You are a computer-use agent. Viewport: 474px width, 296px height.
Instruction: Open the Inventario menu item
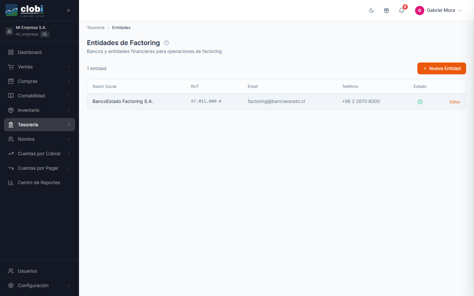point(39,110)
